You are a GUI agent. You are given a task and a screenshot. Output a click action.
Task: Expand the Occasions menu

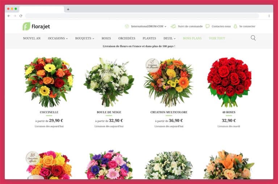pyautogui.click(x=58, y=38)
